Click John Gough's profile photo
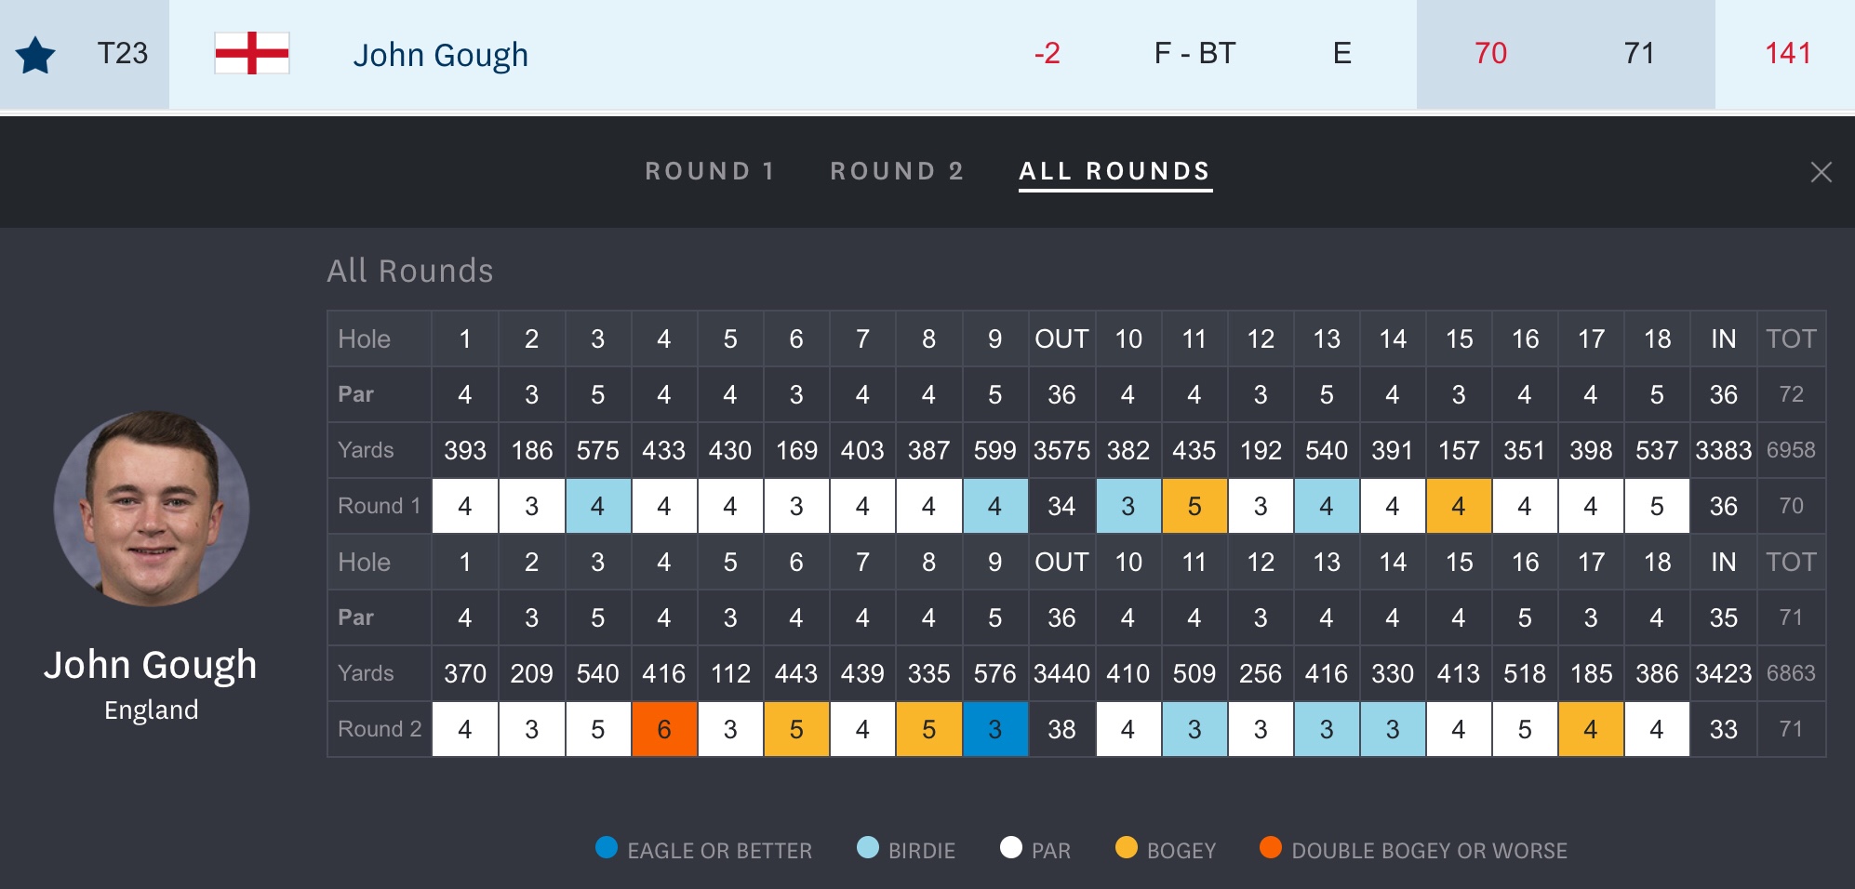1855x889 pixels. (152, 508)
